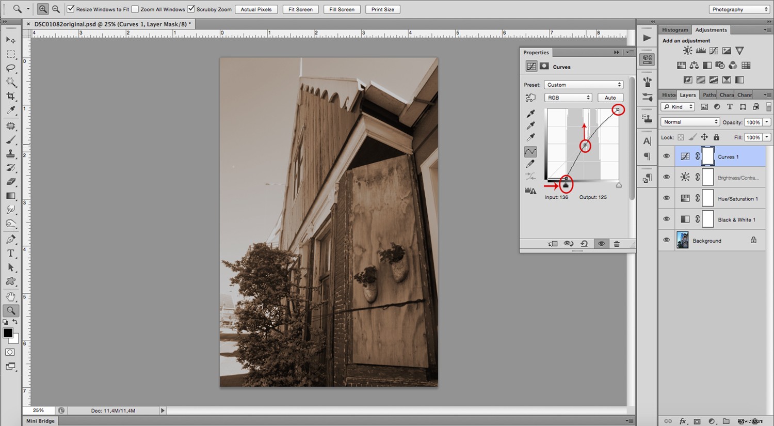Enable the Zoom All Windows checkbox
Screen dimensions: 774x426
[135, 9]
